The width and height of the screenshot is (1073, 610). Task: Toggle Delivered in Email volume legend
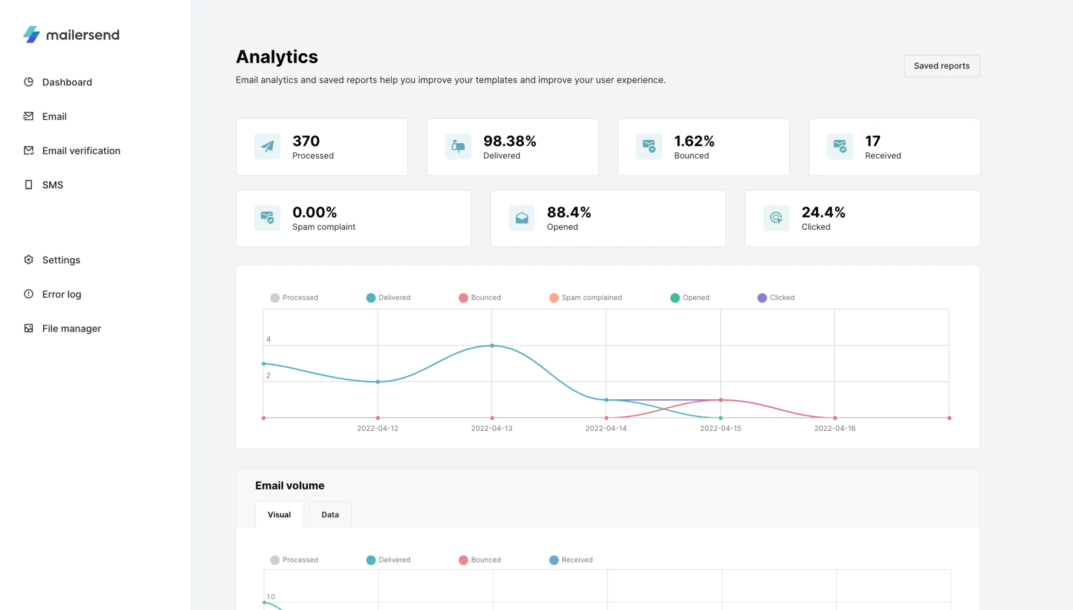[x=388, y=560]
